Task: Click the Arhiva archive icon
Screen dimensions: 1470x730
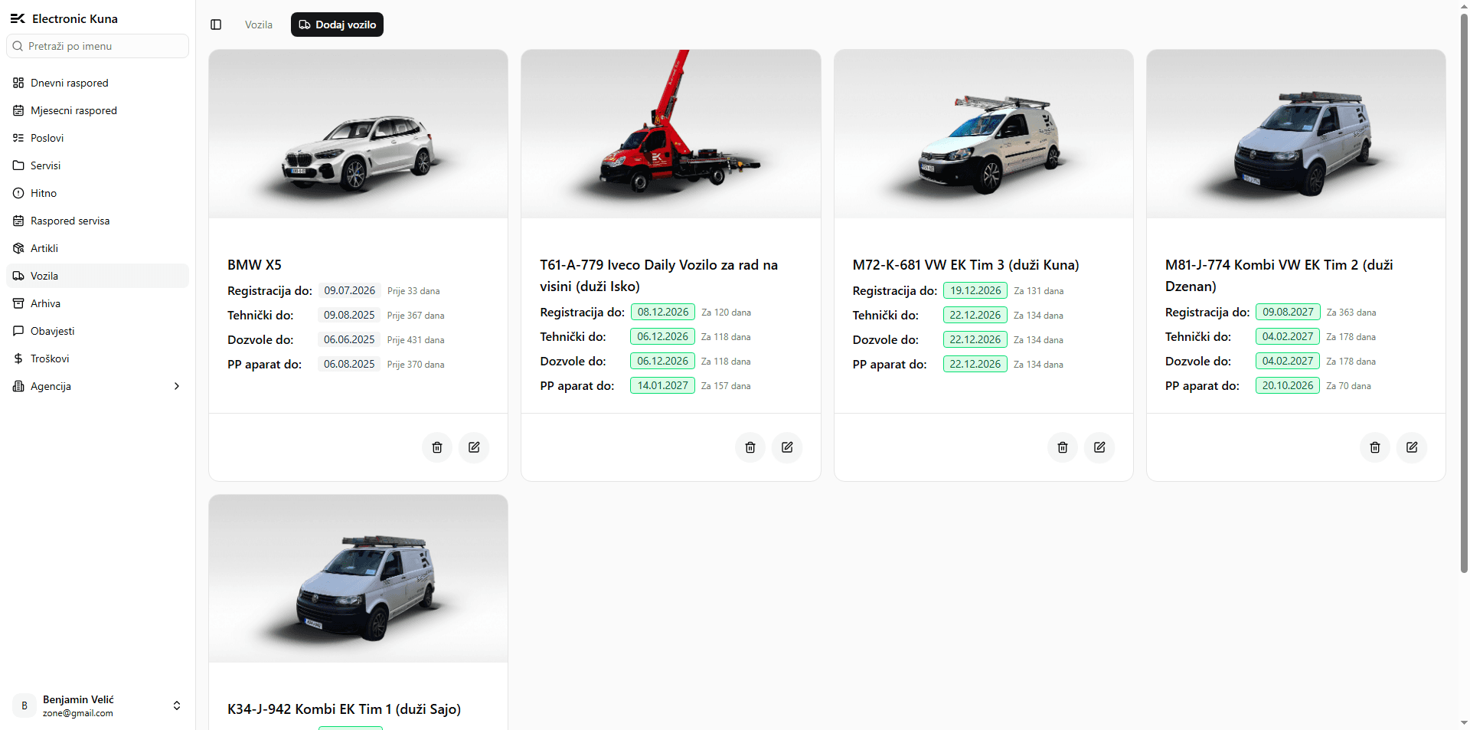Action: (x=18, y=303)
